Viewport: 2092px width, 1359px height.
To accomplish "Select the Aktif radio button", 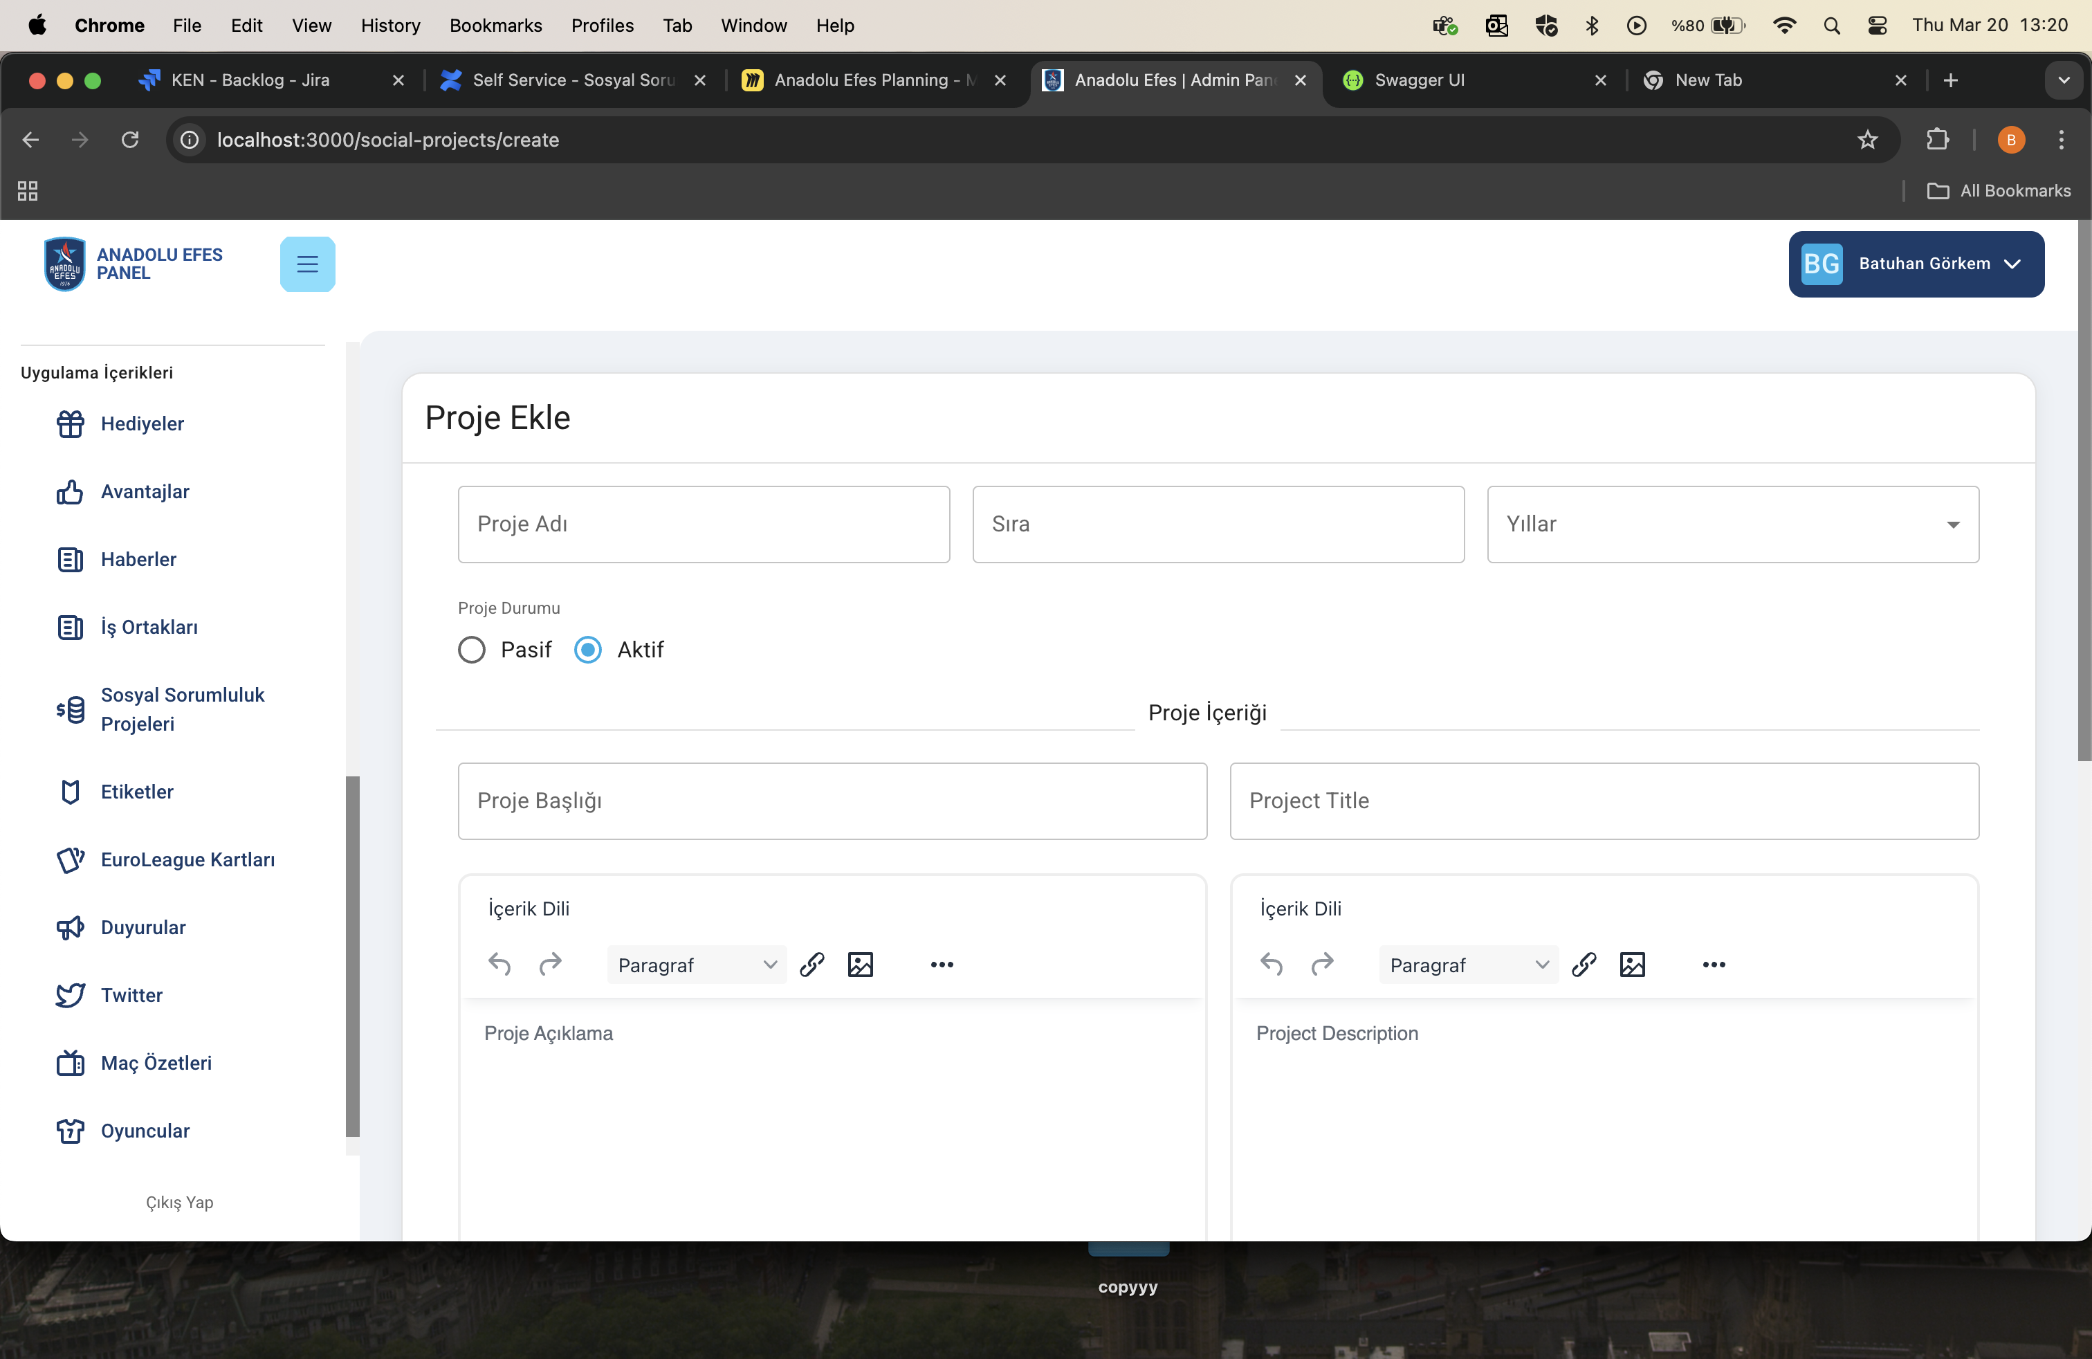I will click(588, 650).
